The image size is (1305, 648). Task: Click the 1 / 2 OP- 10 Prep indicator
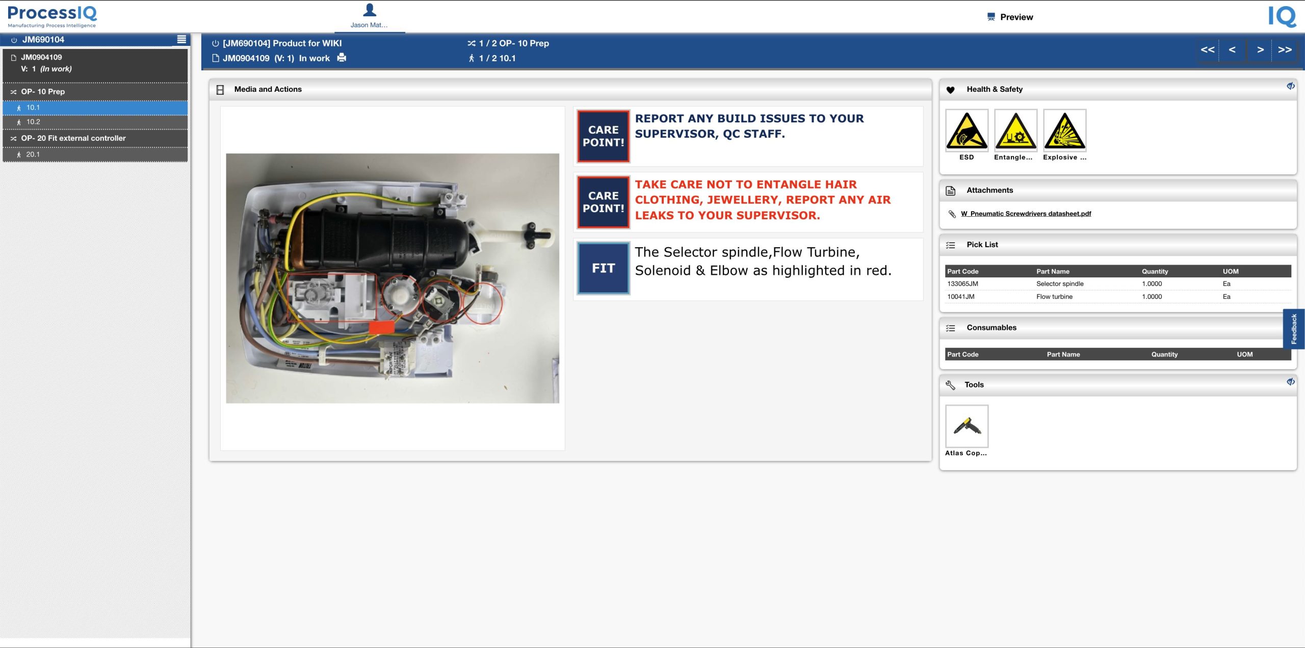coord(514,43)
